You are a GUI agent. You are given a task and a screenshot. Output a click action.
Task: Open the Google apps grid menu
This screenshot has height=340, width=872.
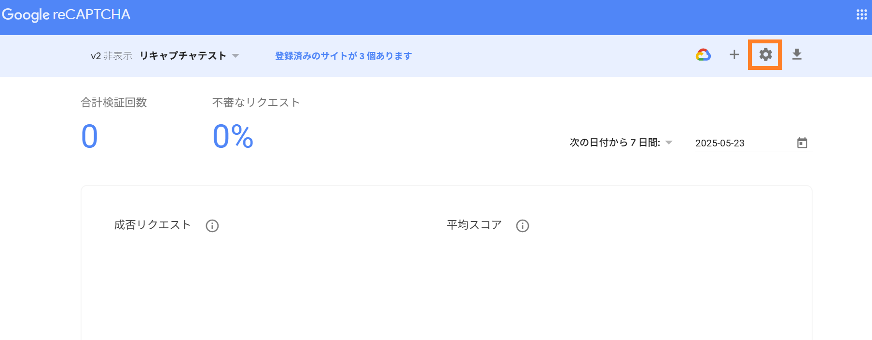pyautogui.click(x=861, y=14)
